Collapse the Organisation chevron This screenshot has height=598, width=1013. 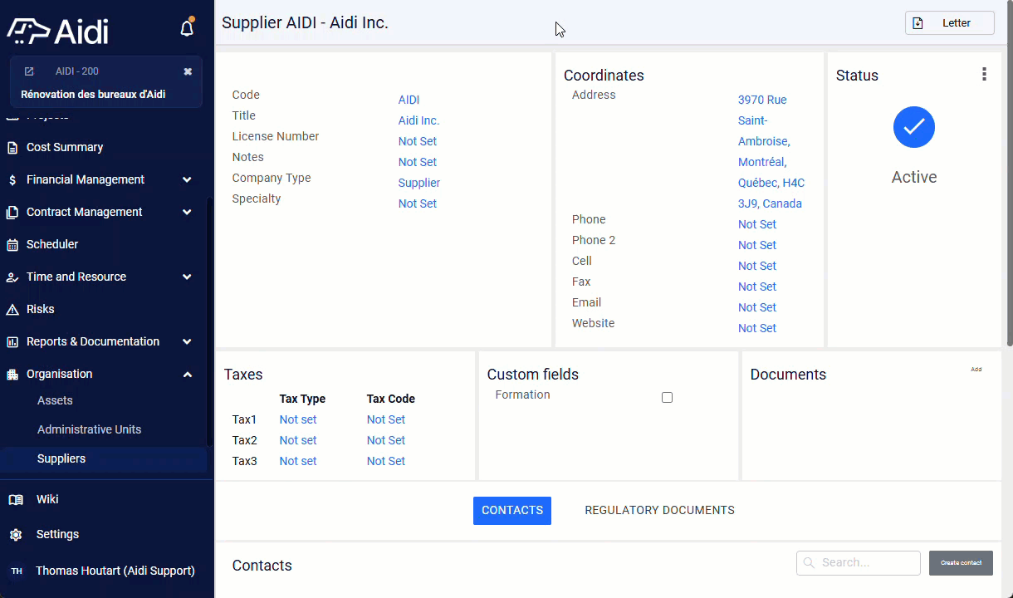coord(187,375)
